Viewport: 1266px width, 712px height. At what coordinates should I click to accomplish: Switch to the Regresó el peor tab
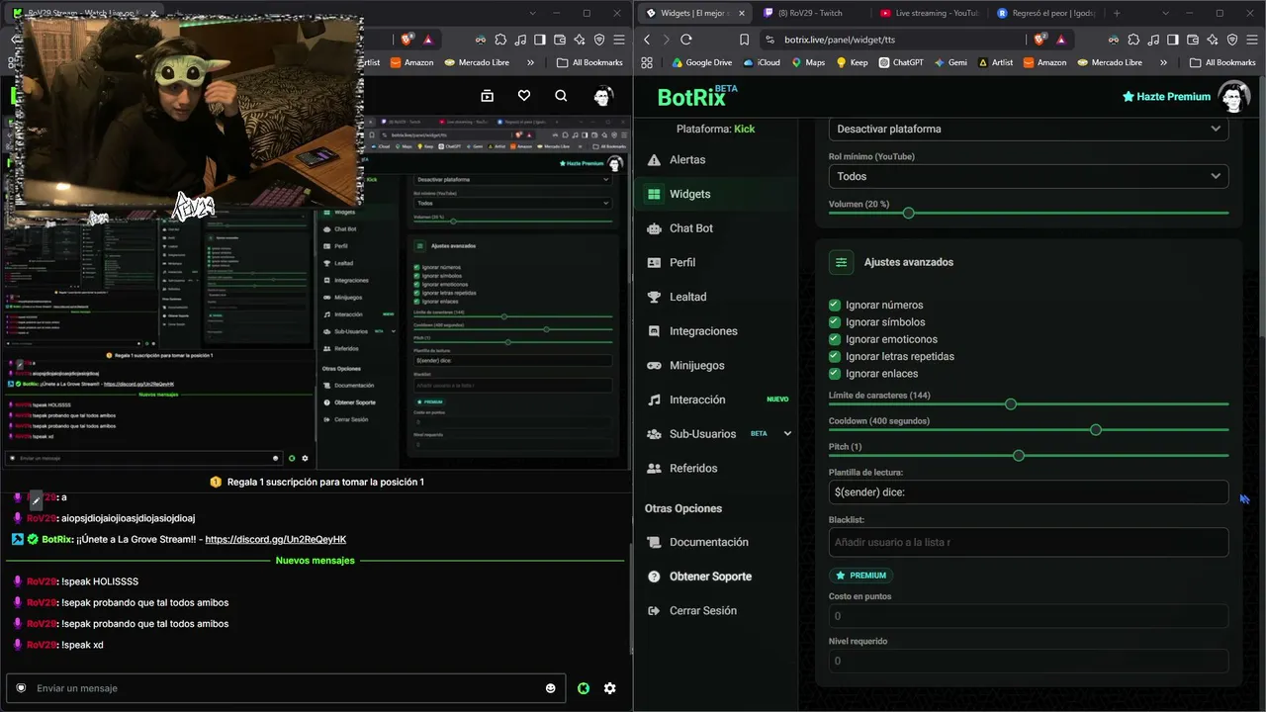[x=1044, y=13]
